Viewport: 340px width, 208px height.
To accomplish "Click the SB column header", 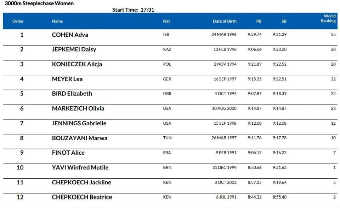I will tap(284, 21).
